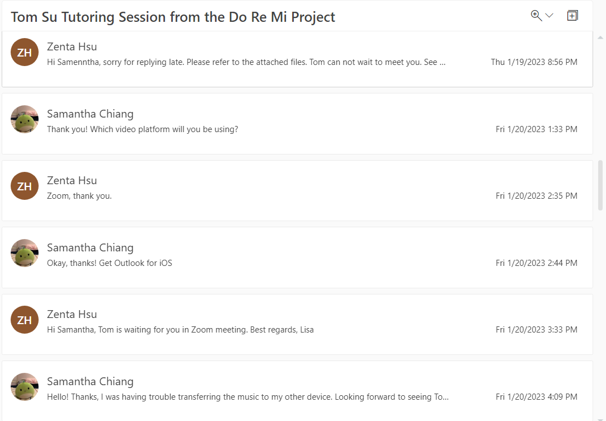
Task: Click the scrollbar up arrow
Action: pyautogui.click(x=601, y=37)
